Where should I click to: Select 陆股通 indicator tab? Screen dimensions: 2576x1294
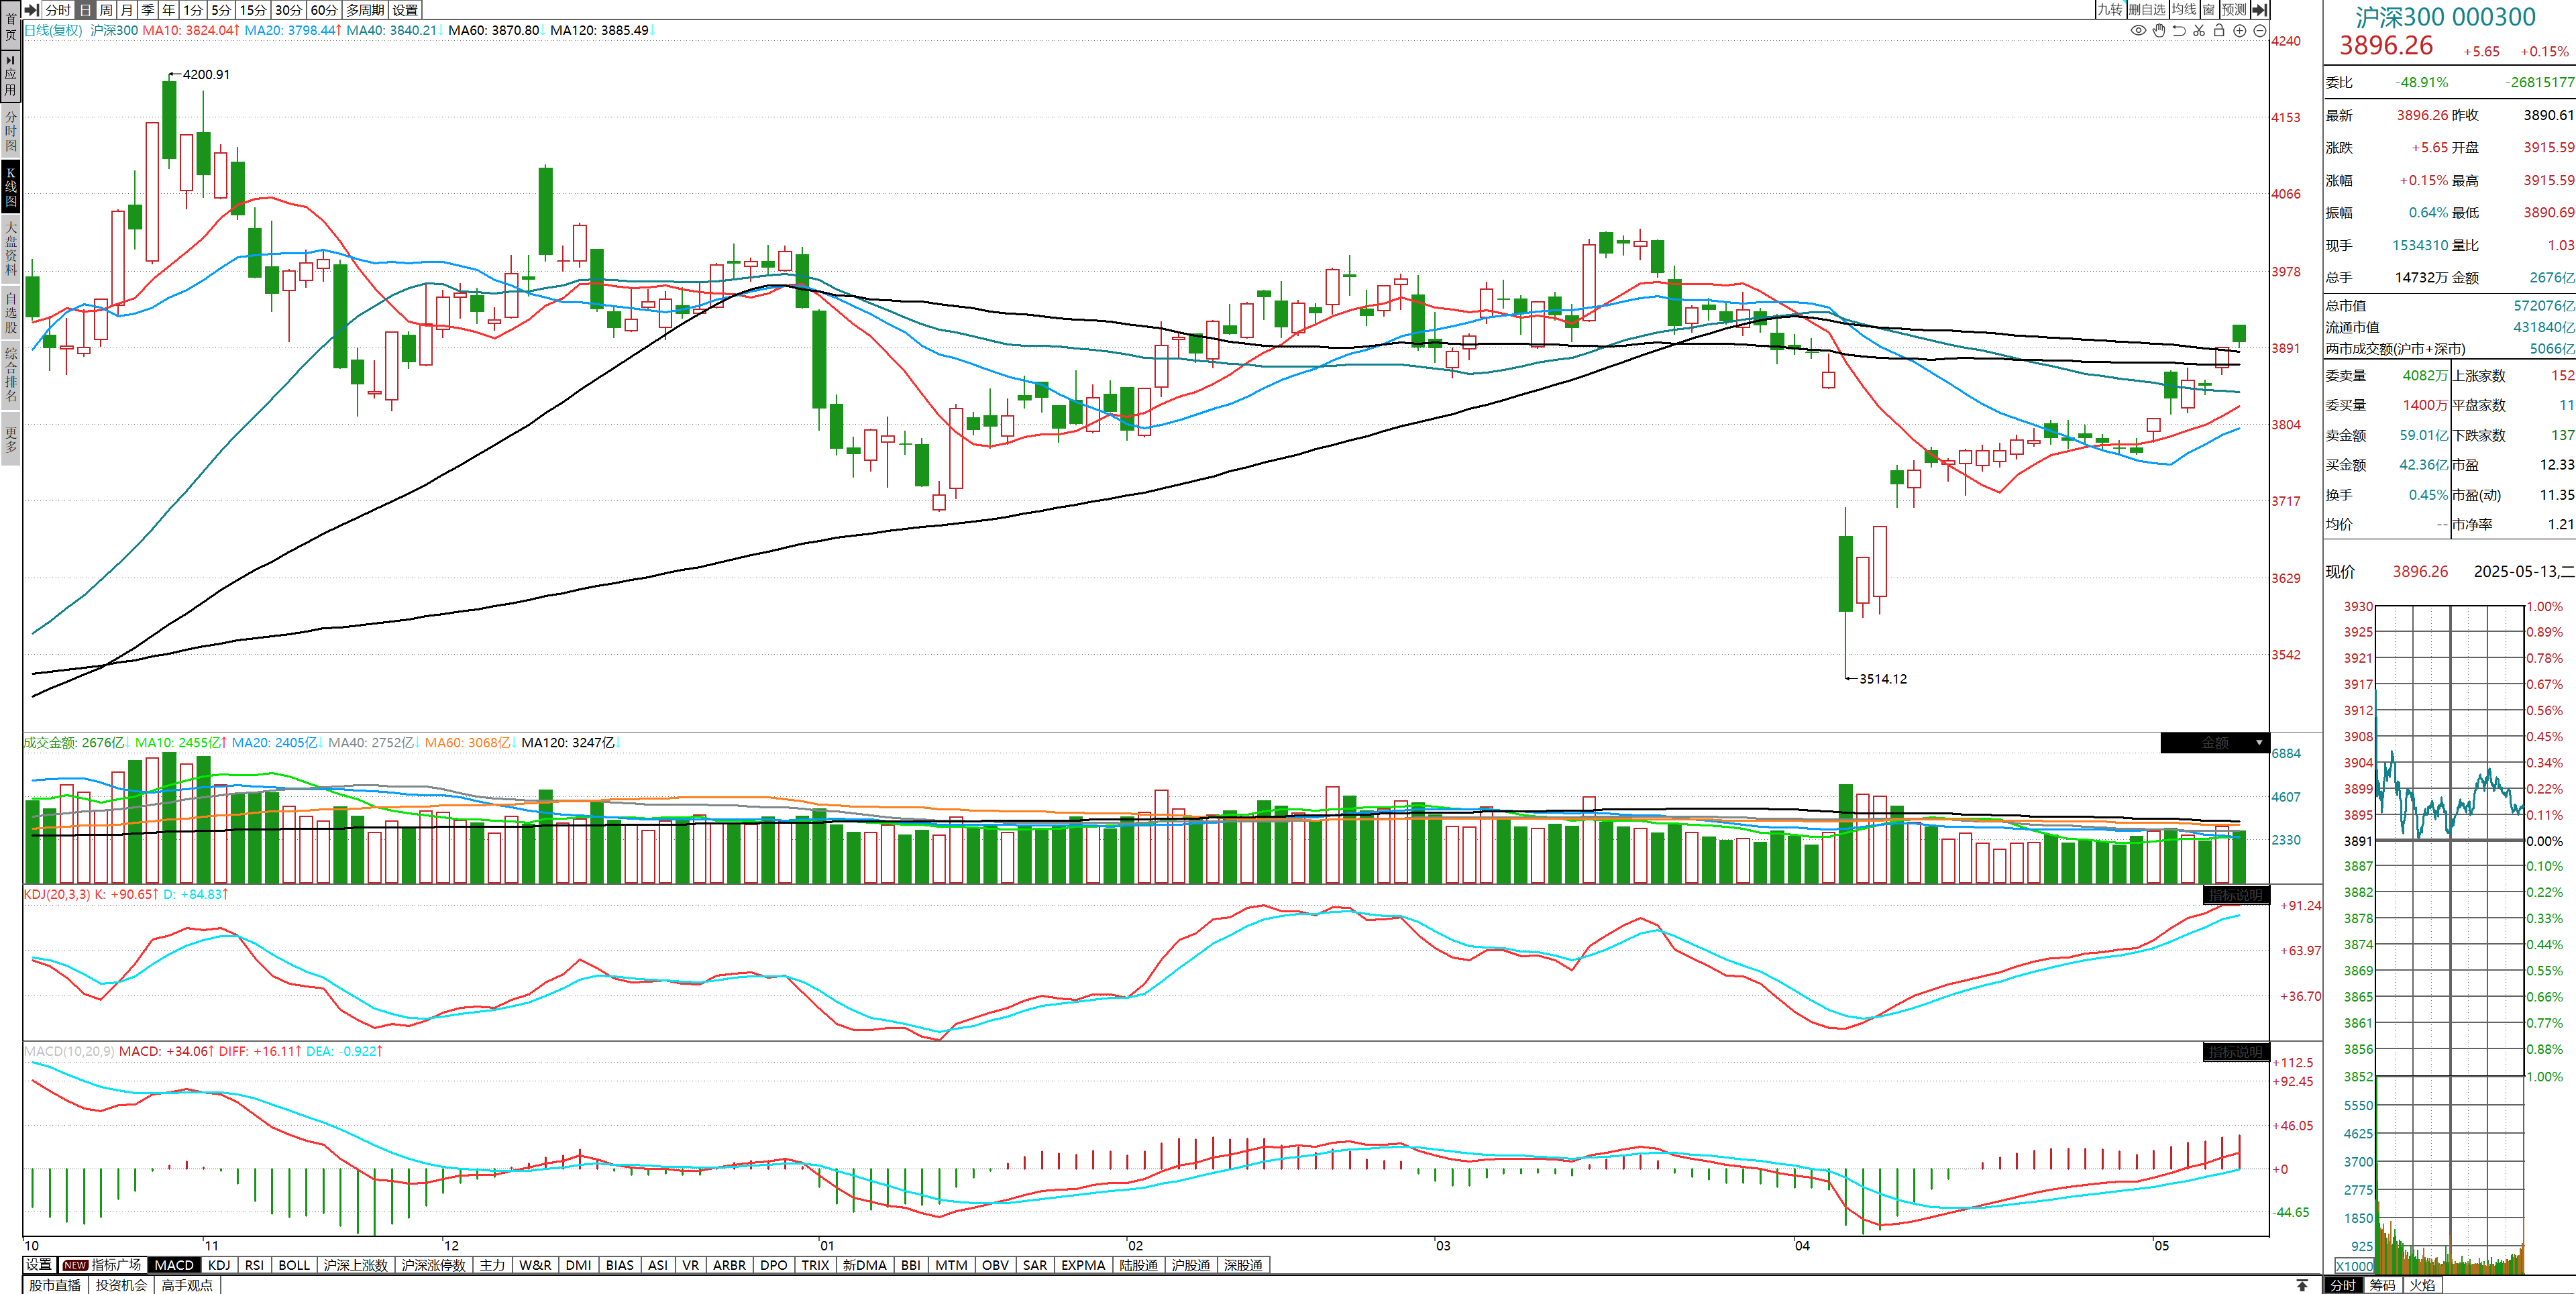point(1138,1265)
